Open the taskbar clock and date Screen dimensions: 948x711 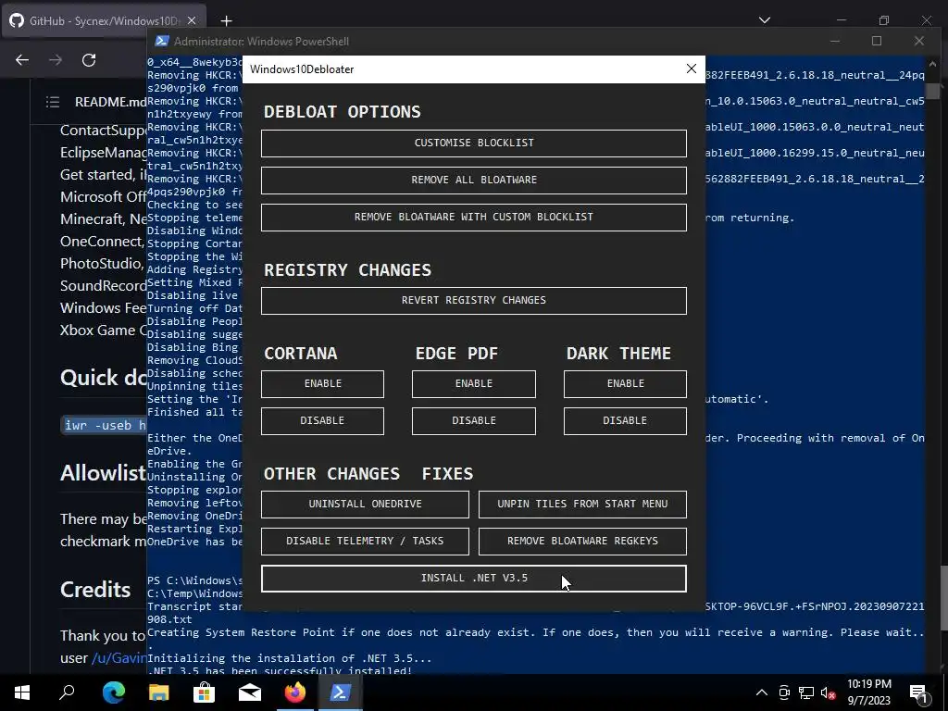point(868,692)
